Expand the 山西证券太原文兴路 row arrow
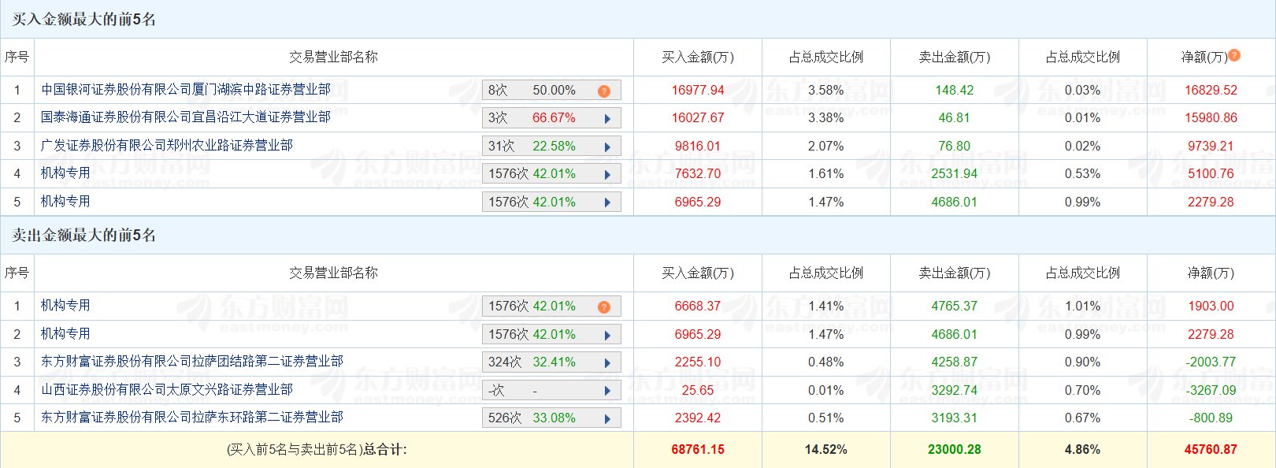The width and height of the screenshot is (1276, 468). (607, 391)
